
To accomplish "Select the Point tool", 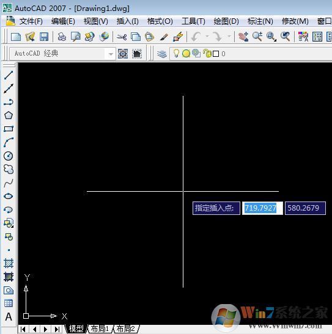I will (9, 250).
